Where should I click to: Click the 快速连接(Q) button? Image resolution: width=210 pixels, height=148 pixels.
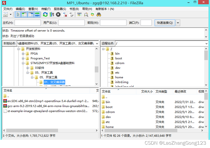pyautogui.click(x=165, y=23)
